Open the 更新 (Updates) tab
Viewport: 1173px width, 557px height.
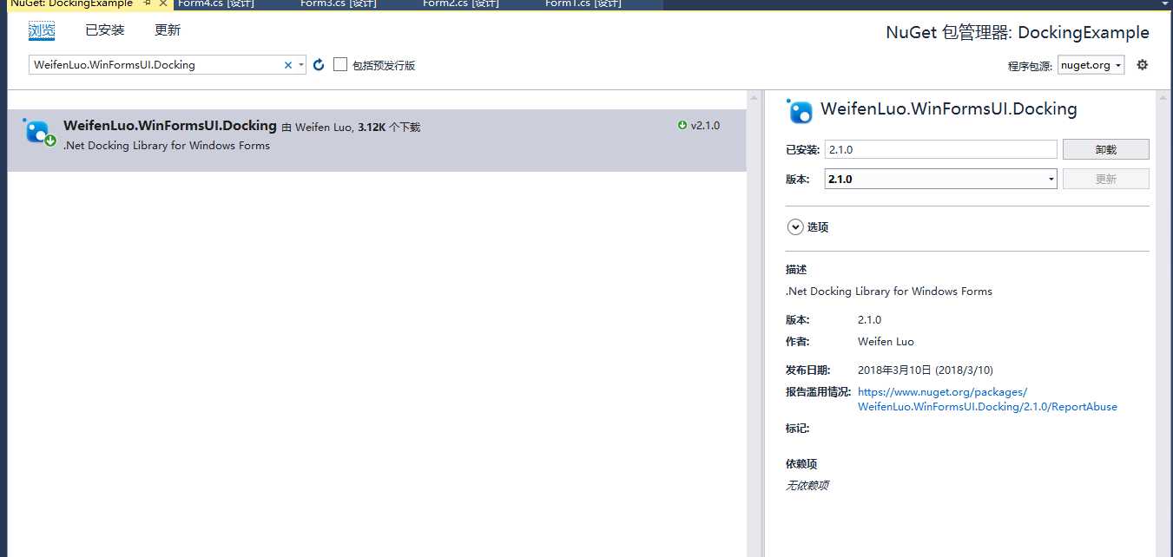click(168, 30)
